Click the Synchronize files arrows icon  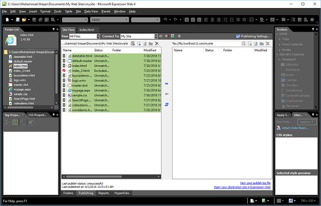[x=166, y=104]
